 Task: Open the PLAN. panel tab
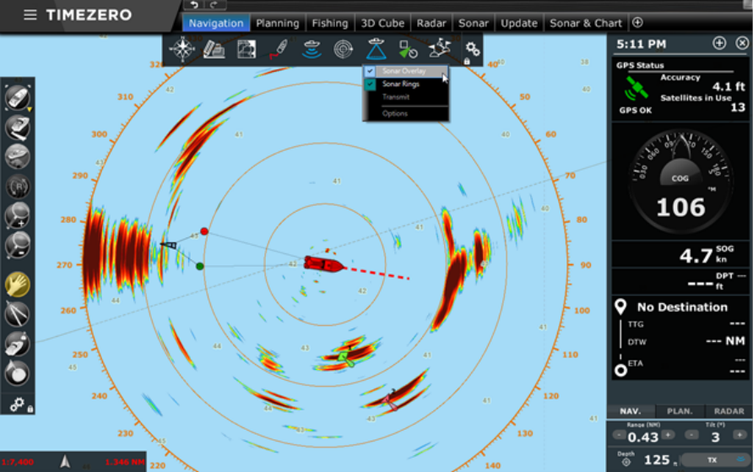[x=680, y=411]
